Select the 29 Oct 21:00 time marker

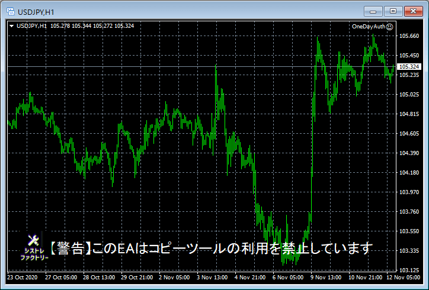[137, 278]
